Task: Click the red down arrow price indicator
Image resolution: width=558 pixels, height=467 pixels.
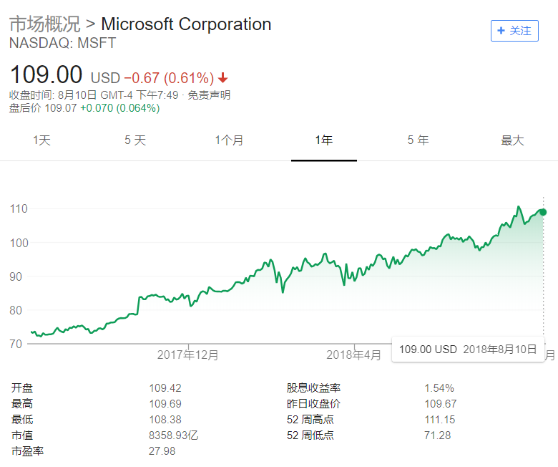Action: click(223, 77)
